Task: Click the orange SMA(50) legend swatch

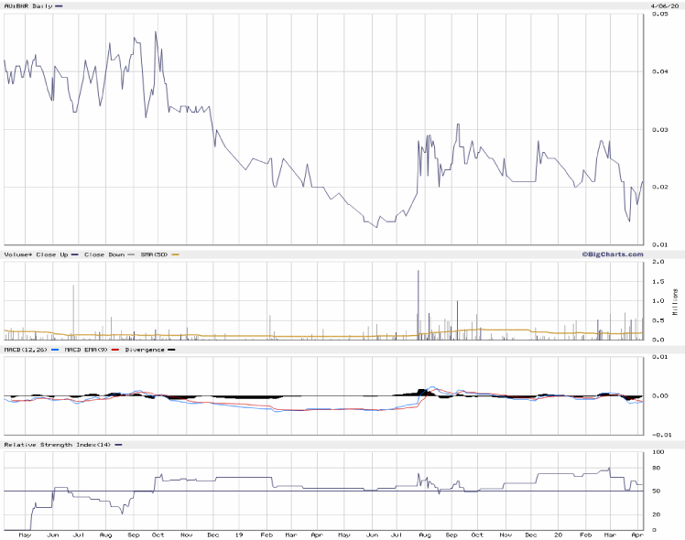Action: (x=175, y=254)
